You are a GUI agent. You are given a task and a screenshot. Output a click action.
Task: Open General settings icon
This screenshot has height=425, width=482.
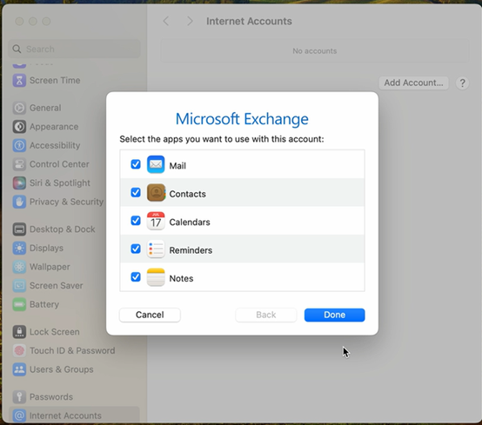(x=19, y=108)
